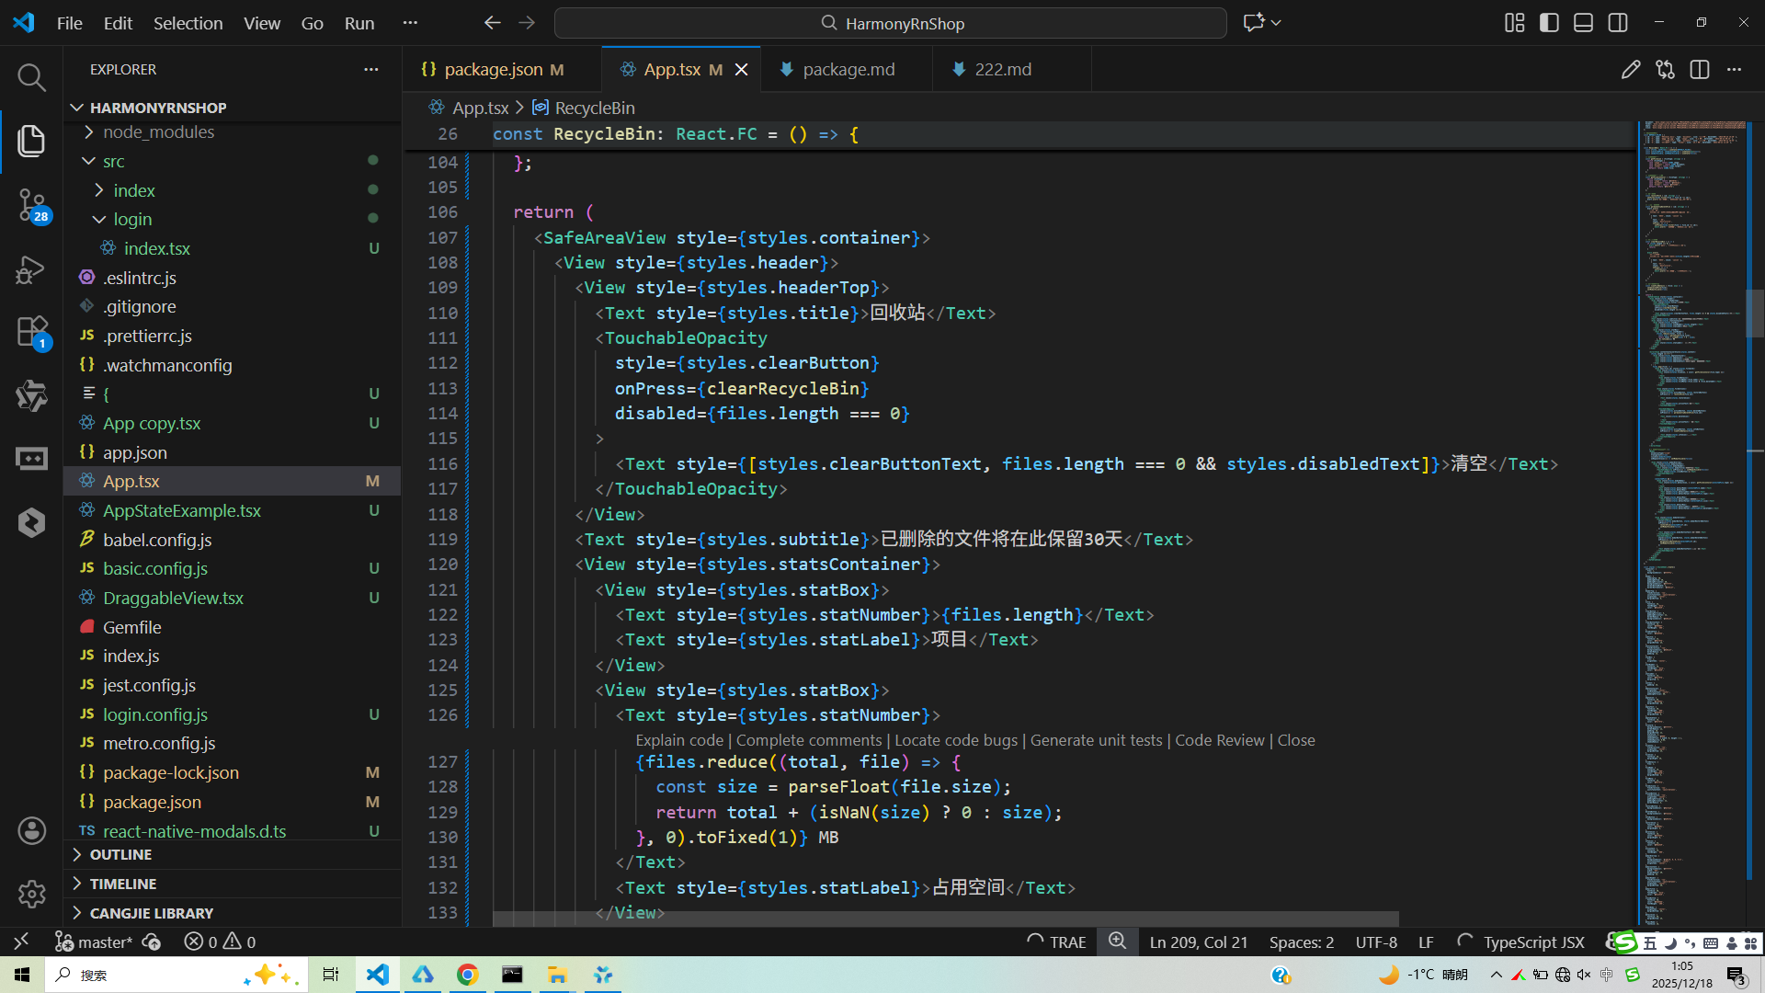Toggle bottom panel layout button
1765x993 pixels.
[1583, 23]
